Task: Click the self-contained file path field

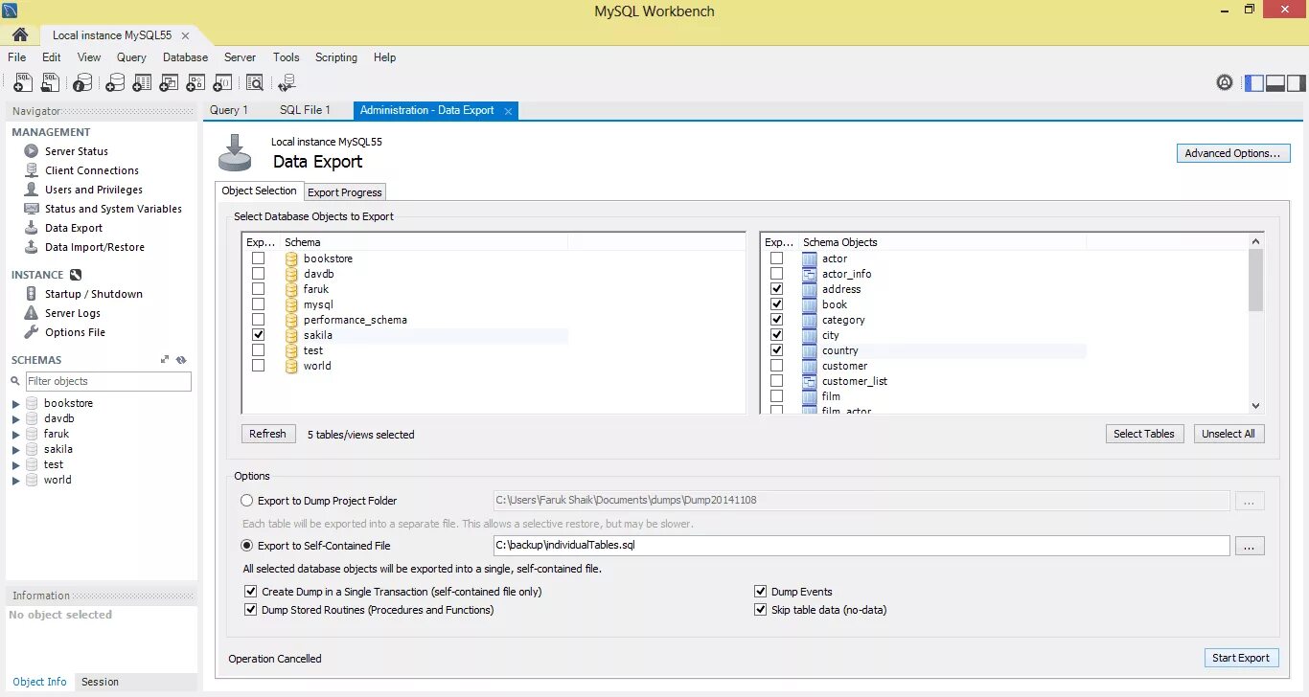Action: click(x=861, y=546)
